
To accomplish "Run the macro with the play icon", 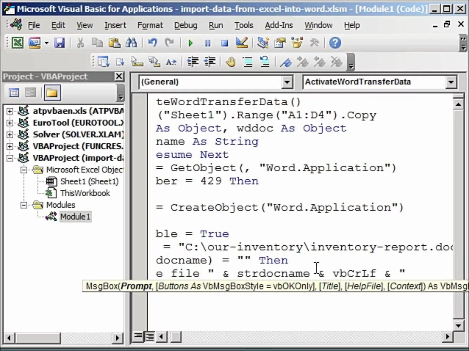I will click(191, 43).
